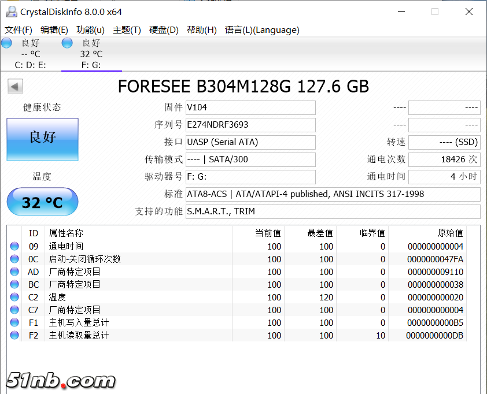487x394 pixels.
Task: Open the 主题(T) theme menu
Action: (x=127, y=30)
